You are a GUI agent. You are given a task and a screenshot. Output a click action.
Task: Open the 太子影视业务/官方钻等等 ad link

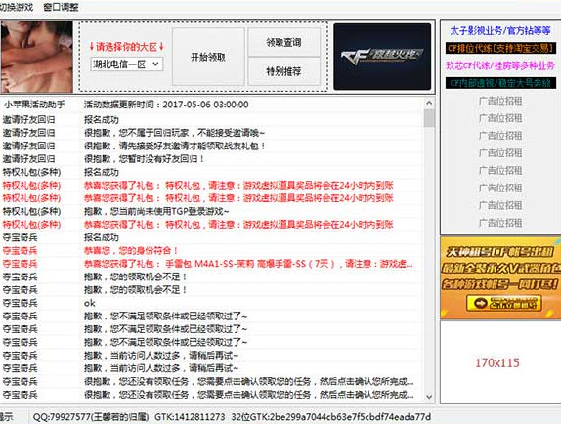[x=500, y=30]
